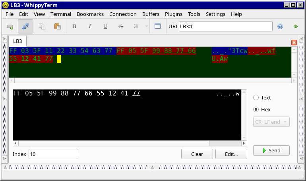Toggle bold formatting
The width and height of the screenshot is (306, 181).
[x=74, y=26]
